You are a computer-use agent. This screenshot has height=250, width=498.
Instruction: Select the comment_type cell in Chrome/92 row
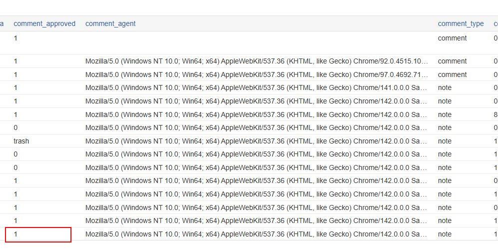coord(452,61)
